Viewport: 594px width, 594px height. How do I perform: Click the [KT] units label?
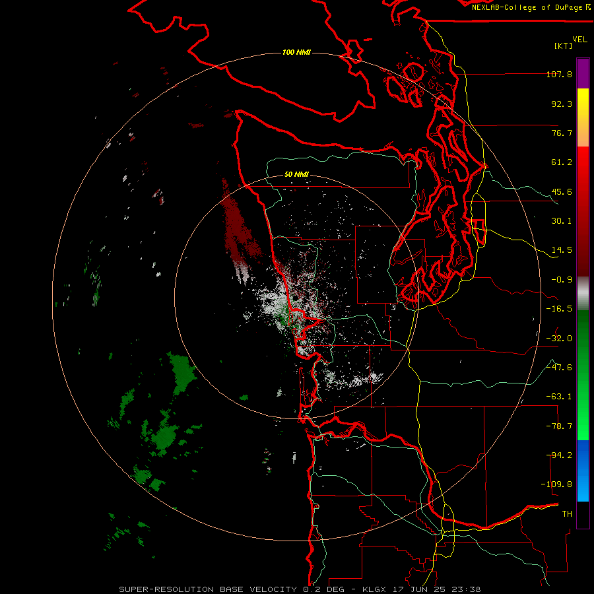[564, 46]
